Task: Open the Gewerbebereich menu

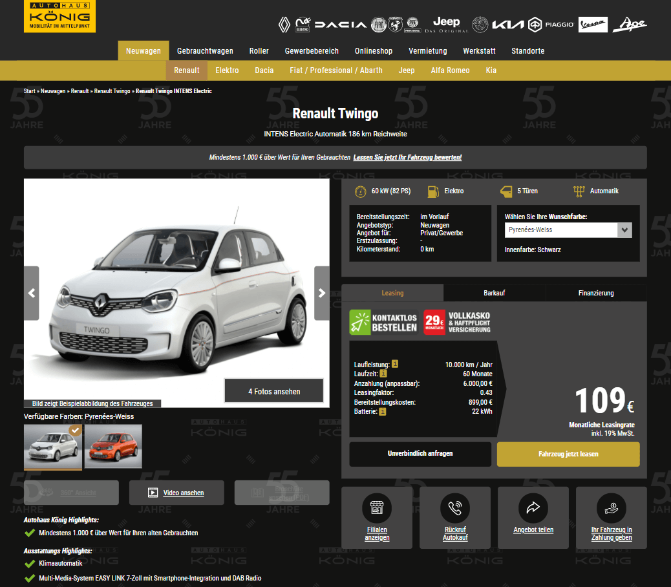Action: [312, 51]
